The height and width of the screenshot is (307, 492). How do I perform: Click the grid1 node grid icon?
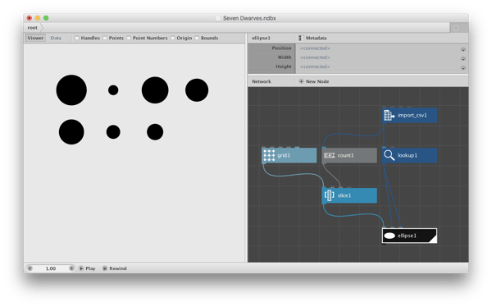point(269,155)
